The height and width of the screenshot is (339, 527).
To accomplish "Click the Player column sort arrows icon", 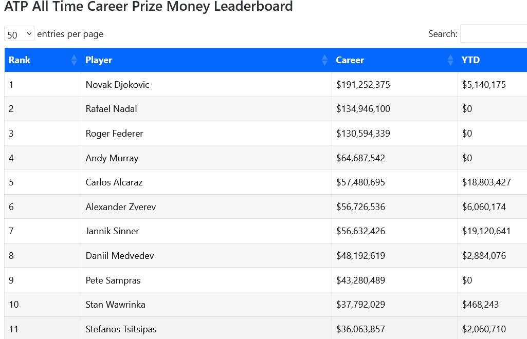I will (324, 60).
